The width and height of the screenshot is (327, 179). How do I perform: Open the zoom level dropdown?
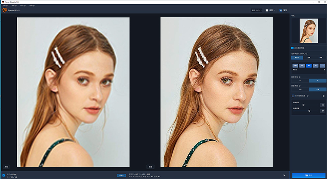256,9
